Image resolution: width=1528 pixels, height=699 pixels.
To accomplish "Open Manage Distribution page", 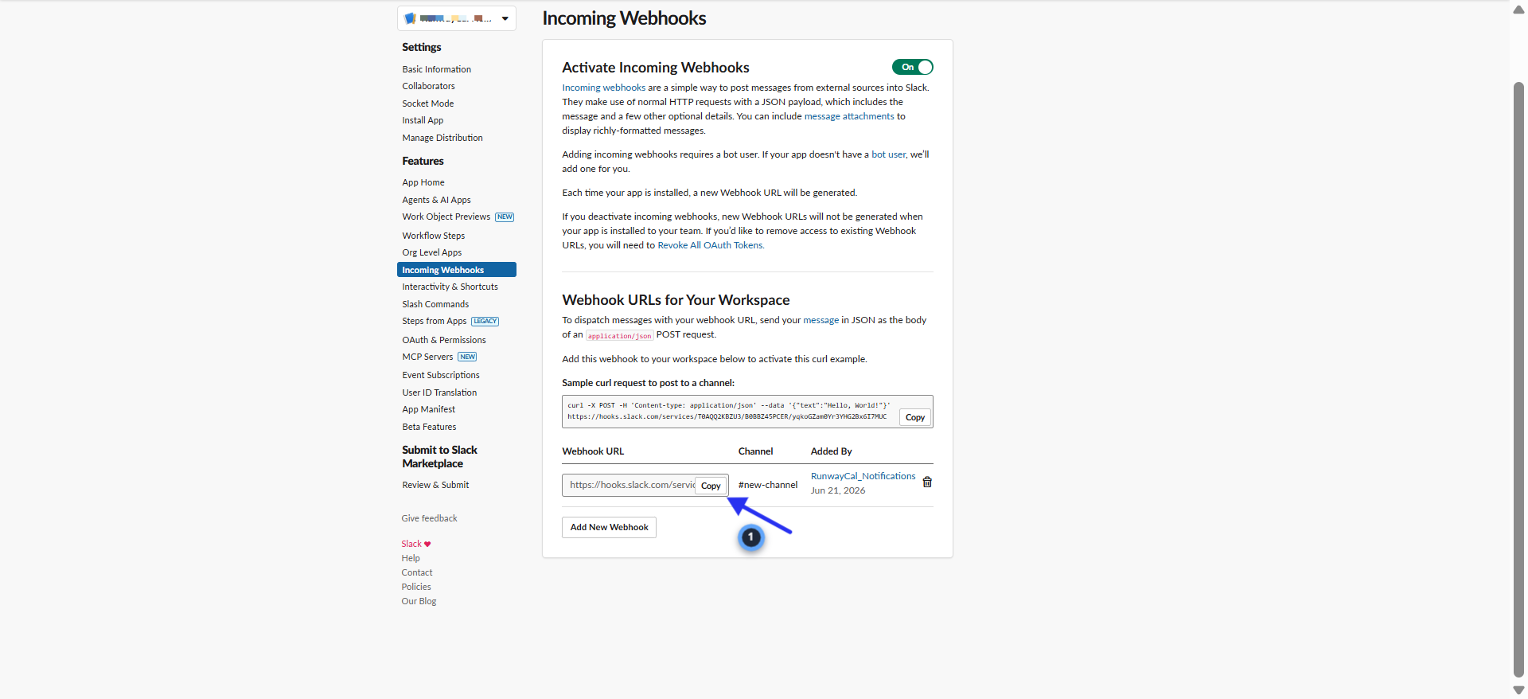I will (x=442, y=138).
